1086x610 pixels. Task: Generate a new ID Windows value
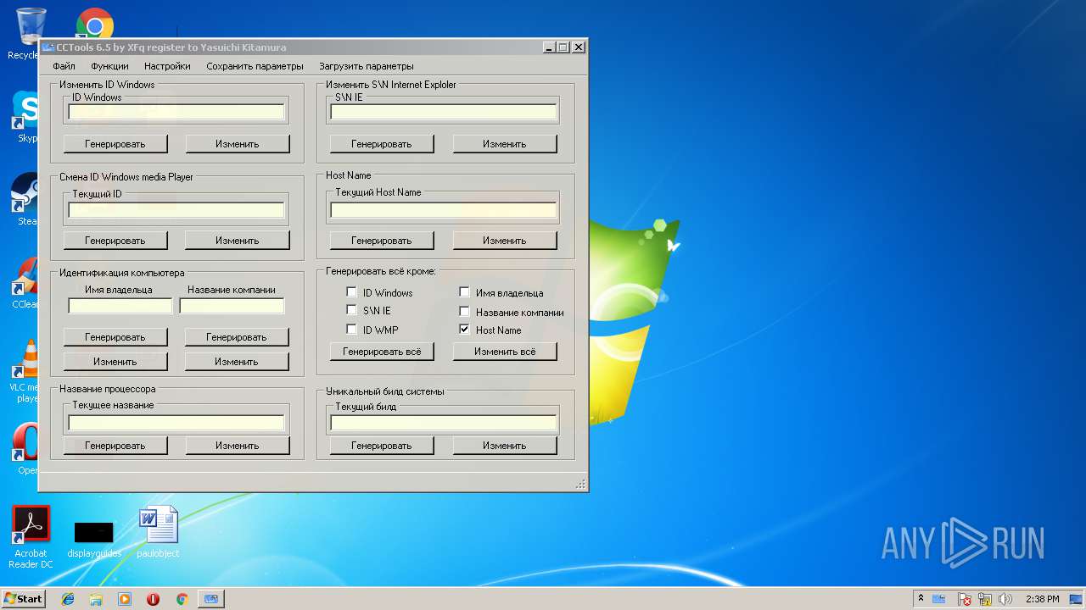click(115, 144)
